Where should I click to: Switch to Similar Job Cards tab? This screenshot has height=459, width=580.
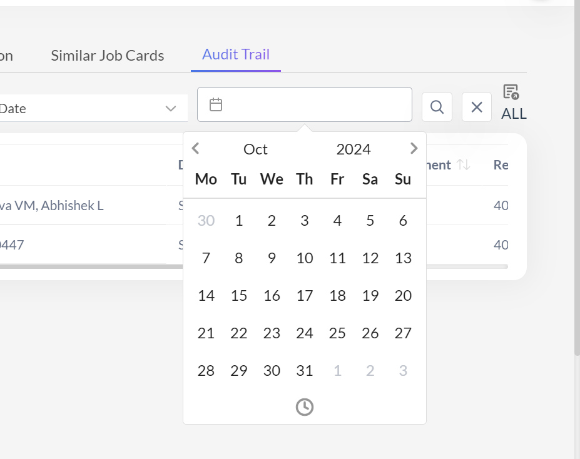click(108, 56)
